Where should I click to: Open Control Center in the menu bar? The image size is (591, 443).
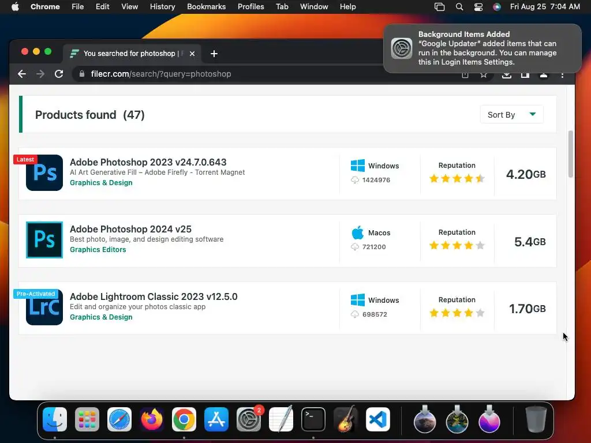pyautogui.click(x=478, y=7)
